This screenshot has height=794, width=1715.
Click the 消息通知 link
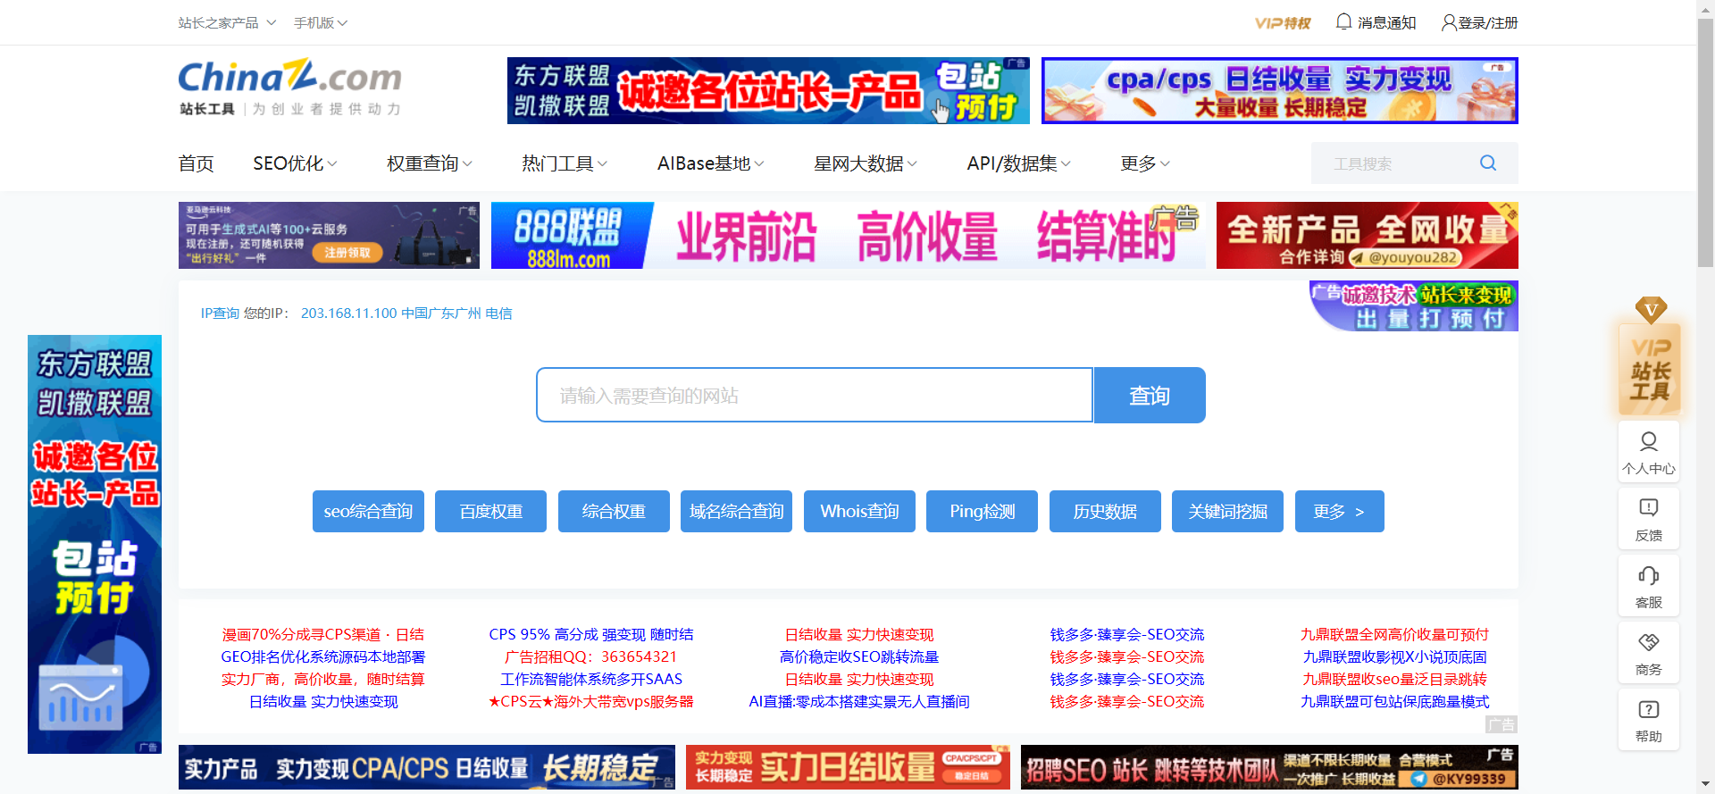coord(1386,22)
